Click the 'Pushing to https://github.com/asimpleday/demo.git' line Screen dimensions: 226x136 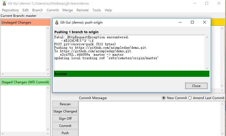(x=100, y=48)
